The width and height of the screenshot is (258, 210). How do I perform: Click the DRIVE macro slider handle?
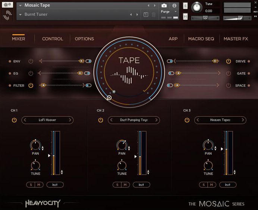coord(215,61)
